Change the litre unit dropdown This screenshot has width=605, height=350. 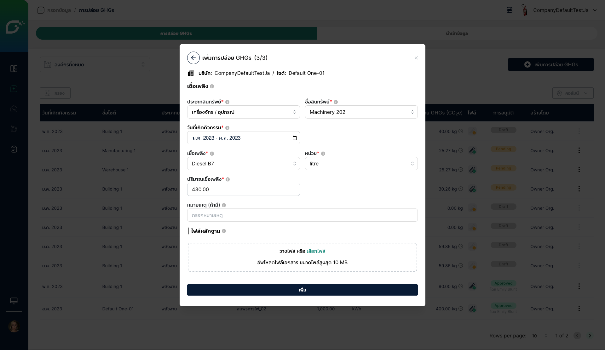pos(361,164)
